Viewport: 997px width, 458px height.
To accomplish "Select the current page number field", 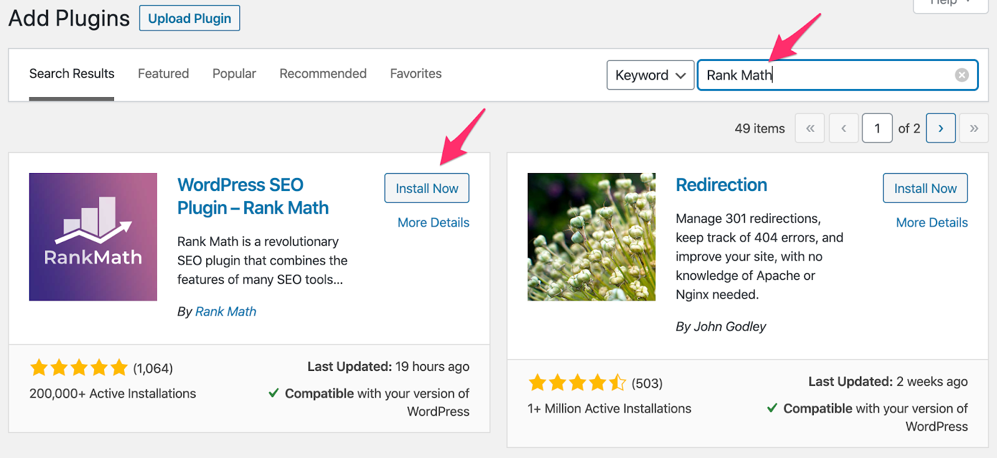I will [x=877, y=128].
